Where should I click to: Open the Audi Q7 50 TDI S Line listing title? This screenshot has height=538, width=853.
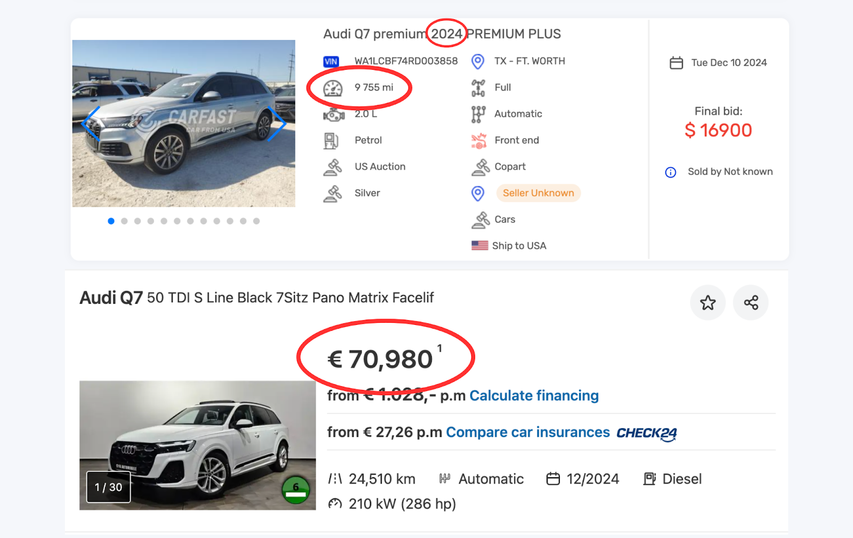[x=256, y=297]
